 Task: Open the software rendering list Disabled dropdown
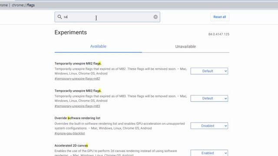pyautogui.click(x=209, y=126)
